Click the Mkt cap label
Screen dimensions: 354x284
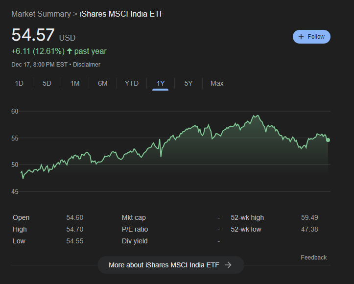point(134,217)
